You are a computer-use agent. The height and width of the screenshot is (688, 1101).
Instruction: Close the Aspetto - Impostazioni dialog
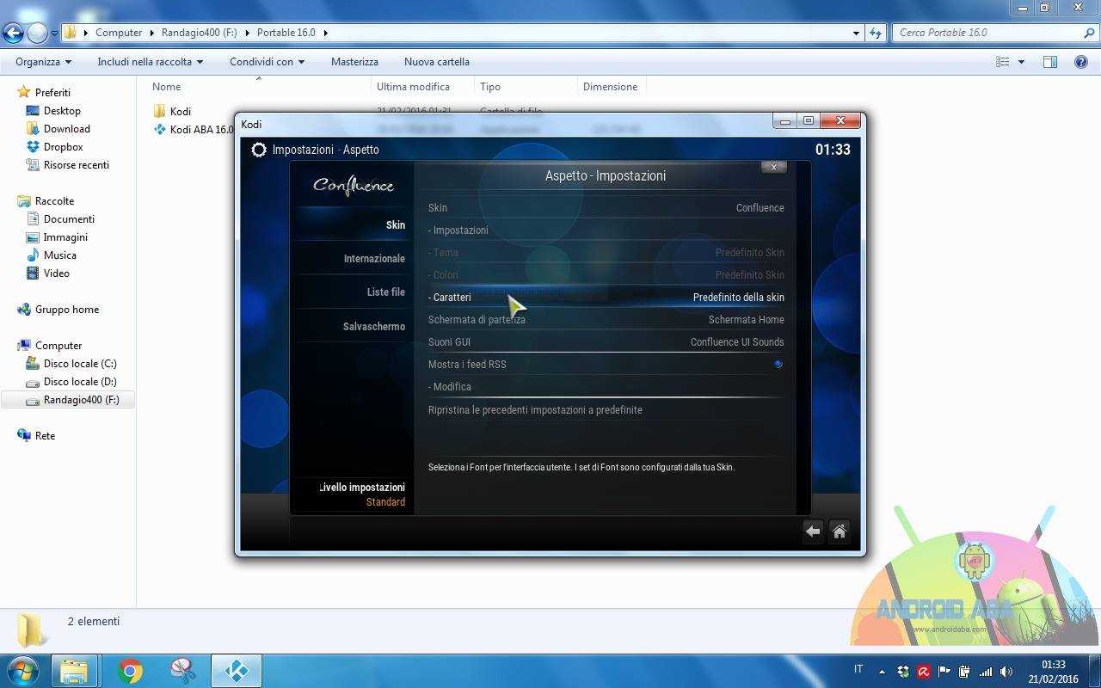(774, 167)
